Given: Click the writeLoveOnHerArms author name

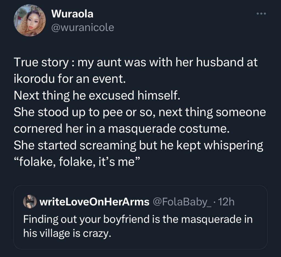Looking at the screenshot, I should coord(94,202).
